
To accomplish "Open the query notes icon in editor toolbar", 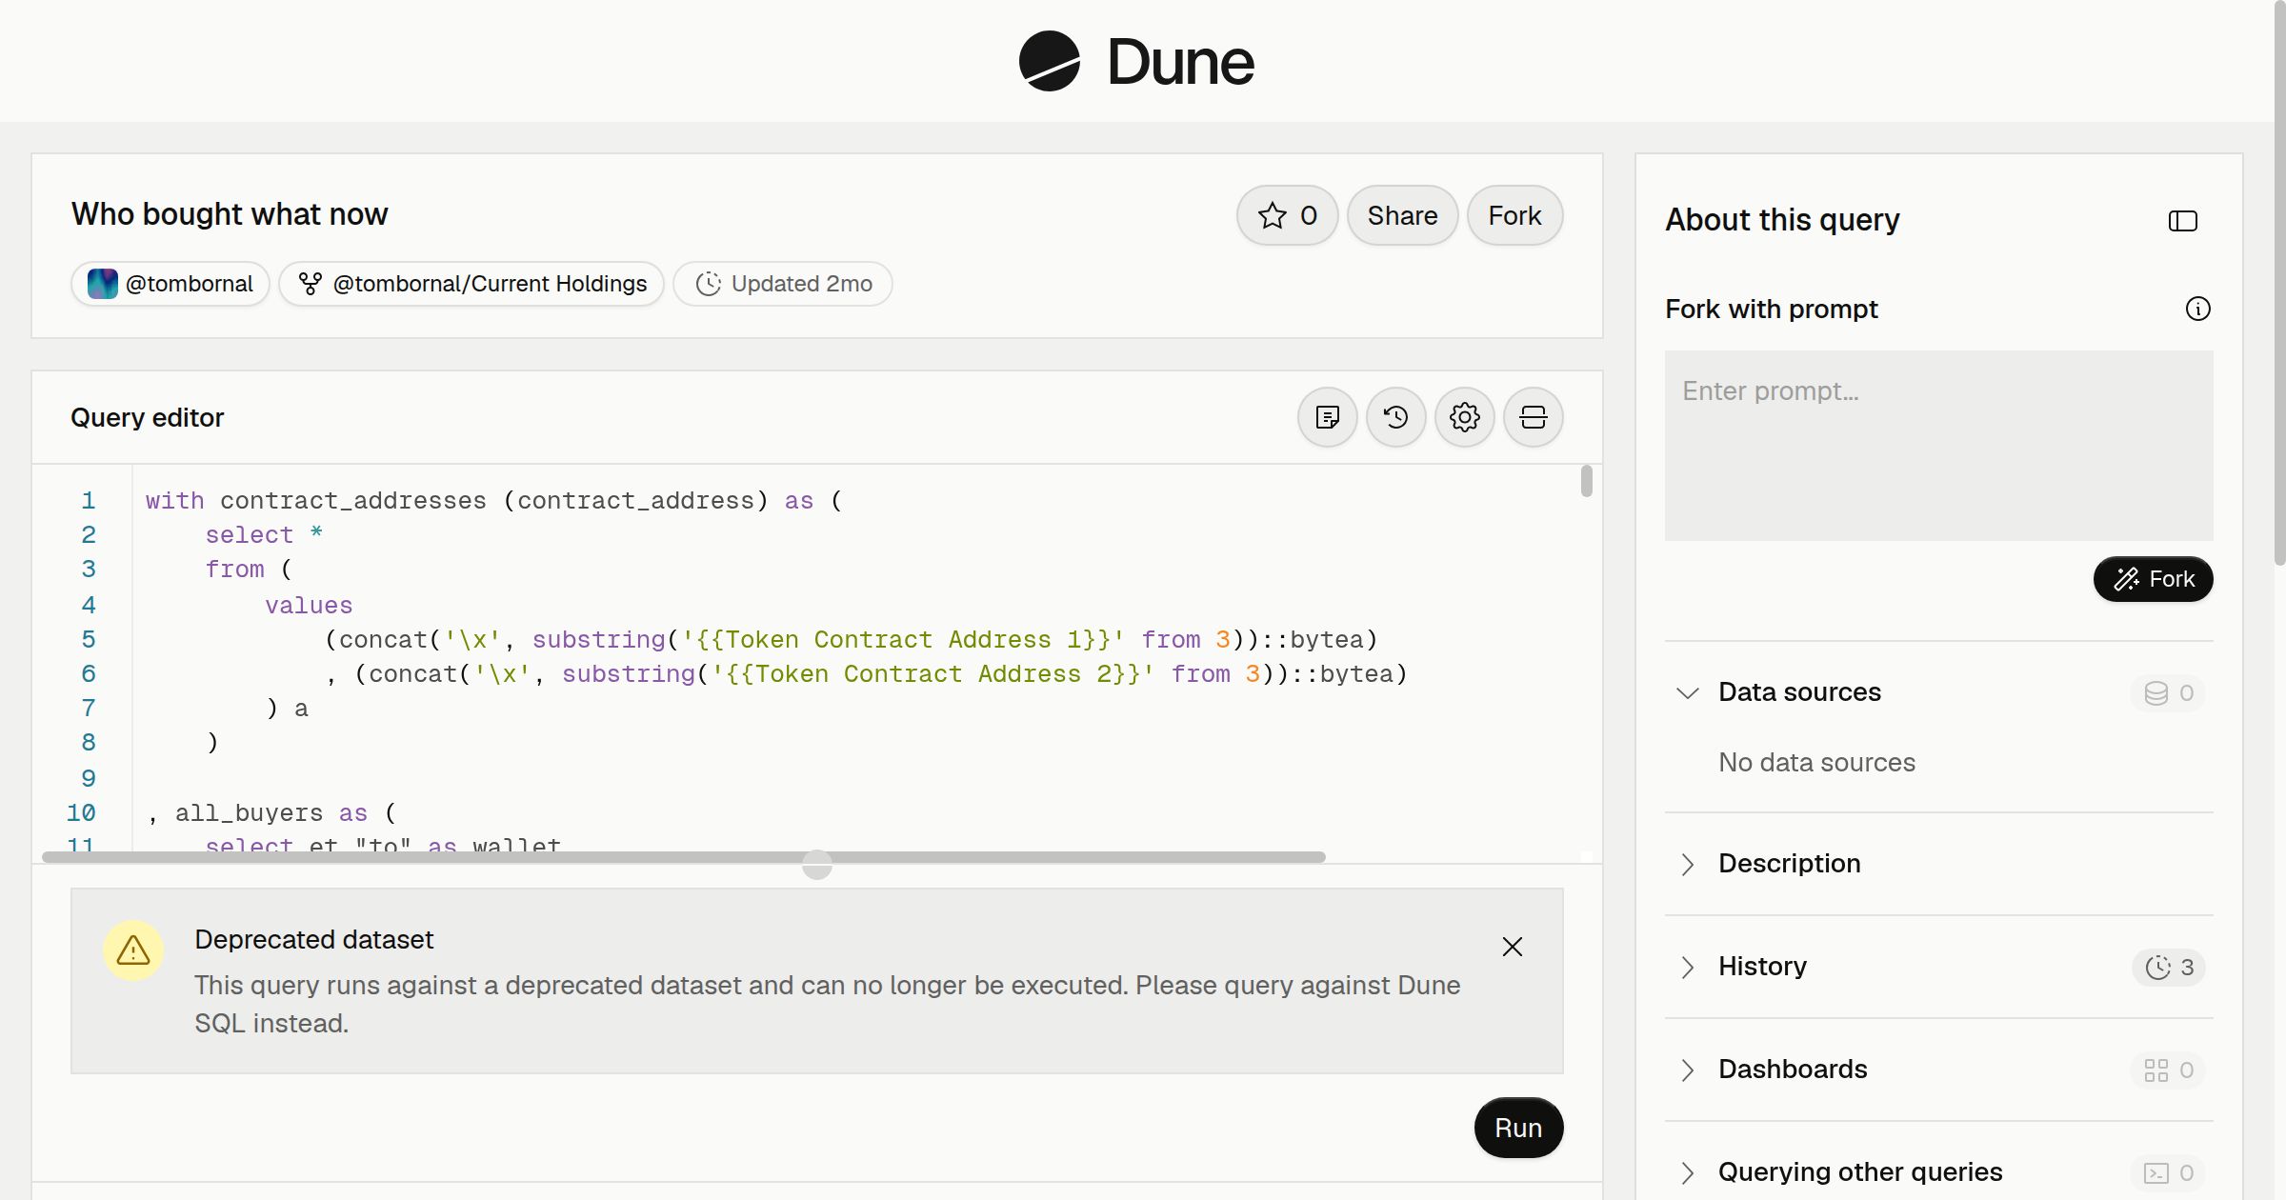I will [1327, 417].
